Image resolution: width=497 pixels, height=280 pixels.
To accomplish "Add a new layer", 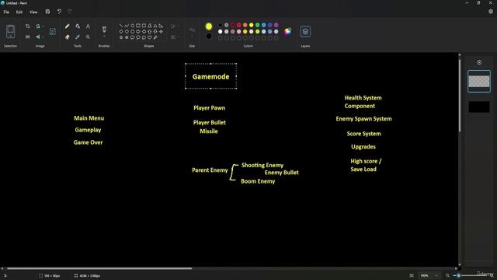I will click(x=479, y=62).
